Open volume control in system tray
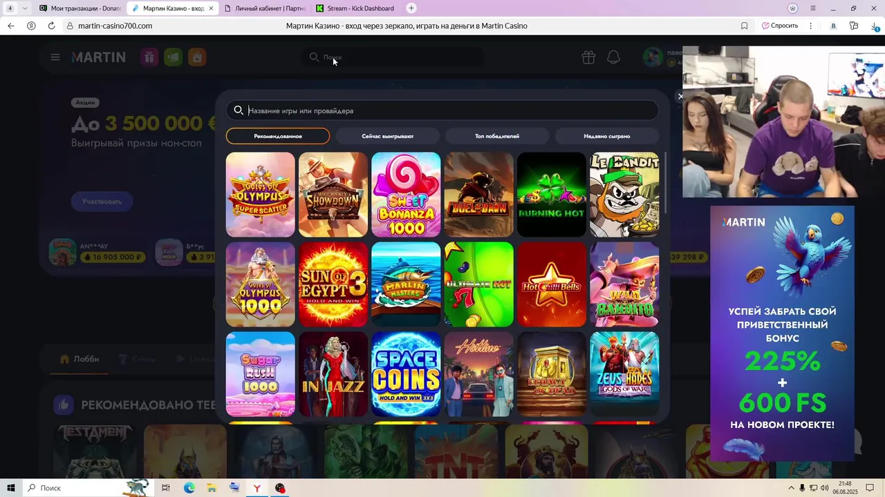 point(824,488)
